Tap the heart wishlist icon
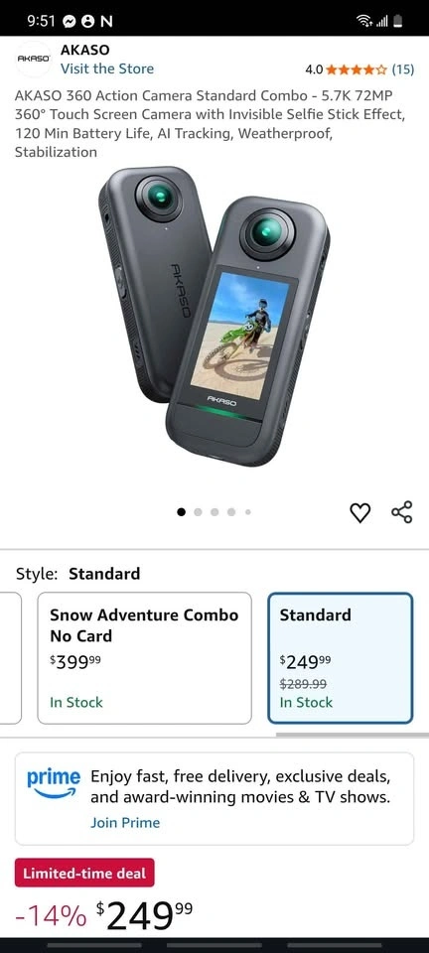 360,513
